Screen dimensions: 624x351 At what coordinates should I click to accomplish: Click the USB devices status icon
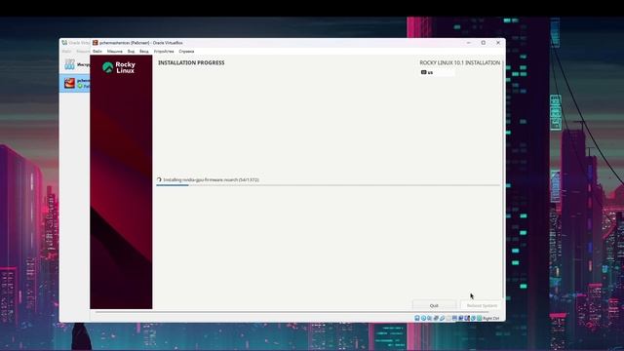[442, 318]
